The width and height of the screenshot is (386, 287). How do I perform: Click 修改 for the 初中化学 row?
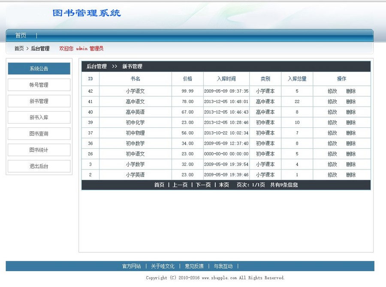click(334, 122)
